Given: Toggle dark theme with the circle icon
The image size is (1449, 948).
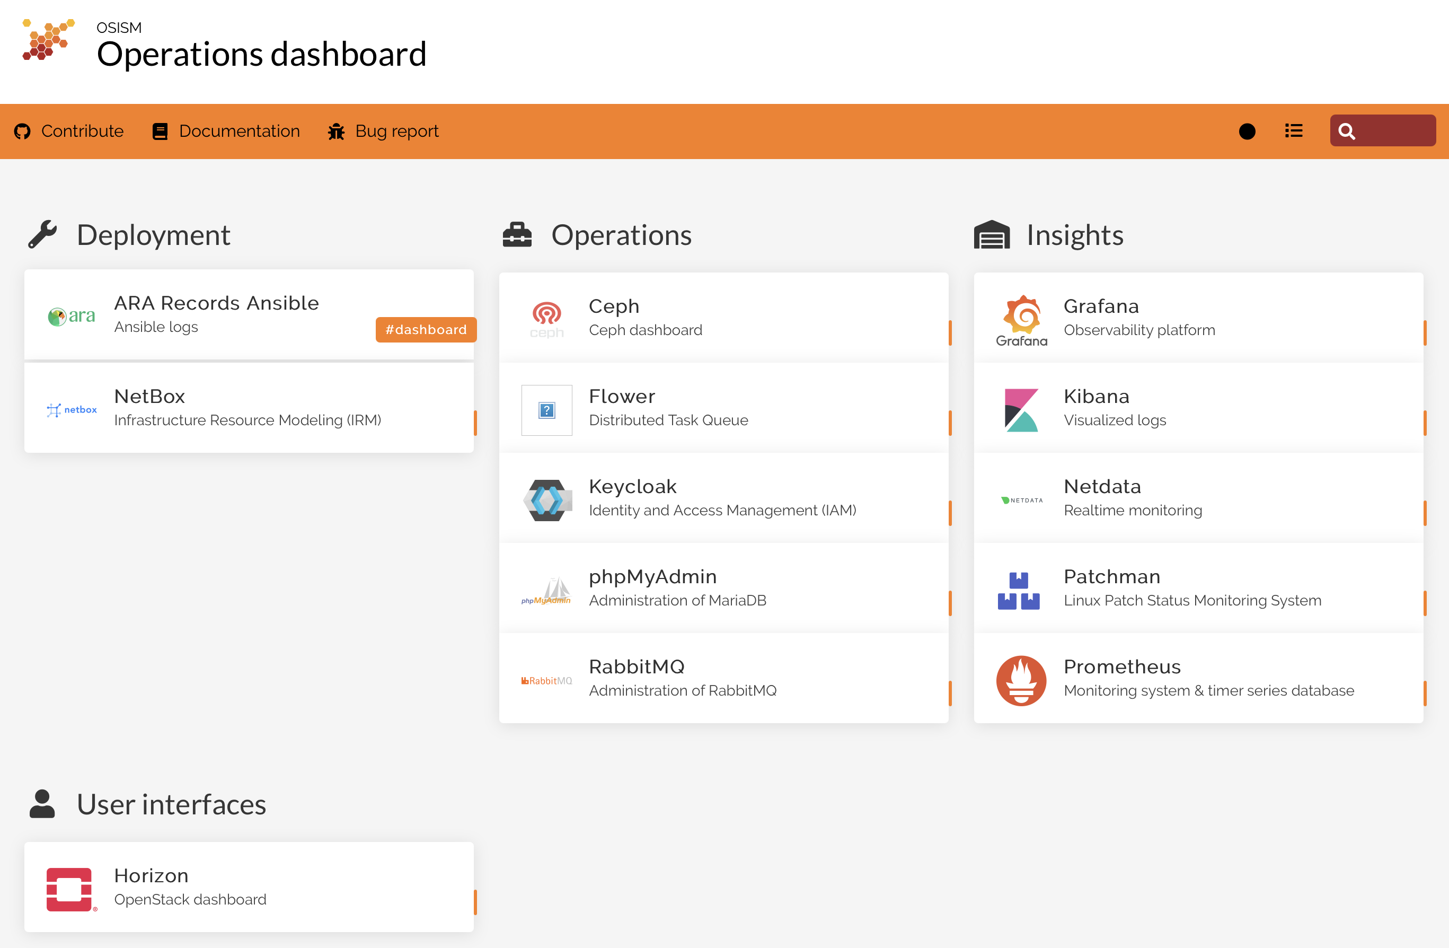Looking at the screenshot, I should click(1247, 131).
